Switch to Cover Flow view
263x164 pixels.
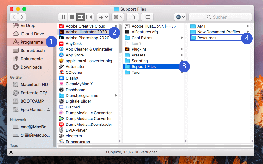(x=89, y=17)
